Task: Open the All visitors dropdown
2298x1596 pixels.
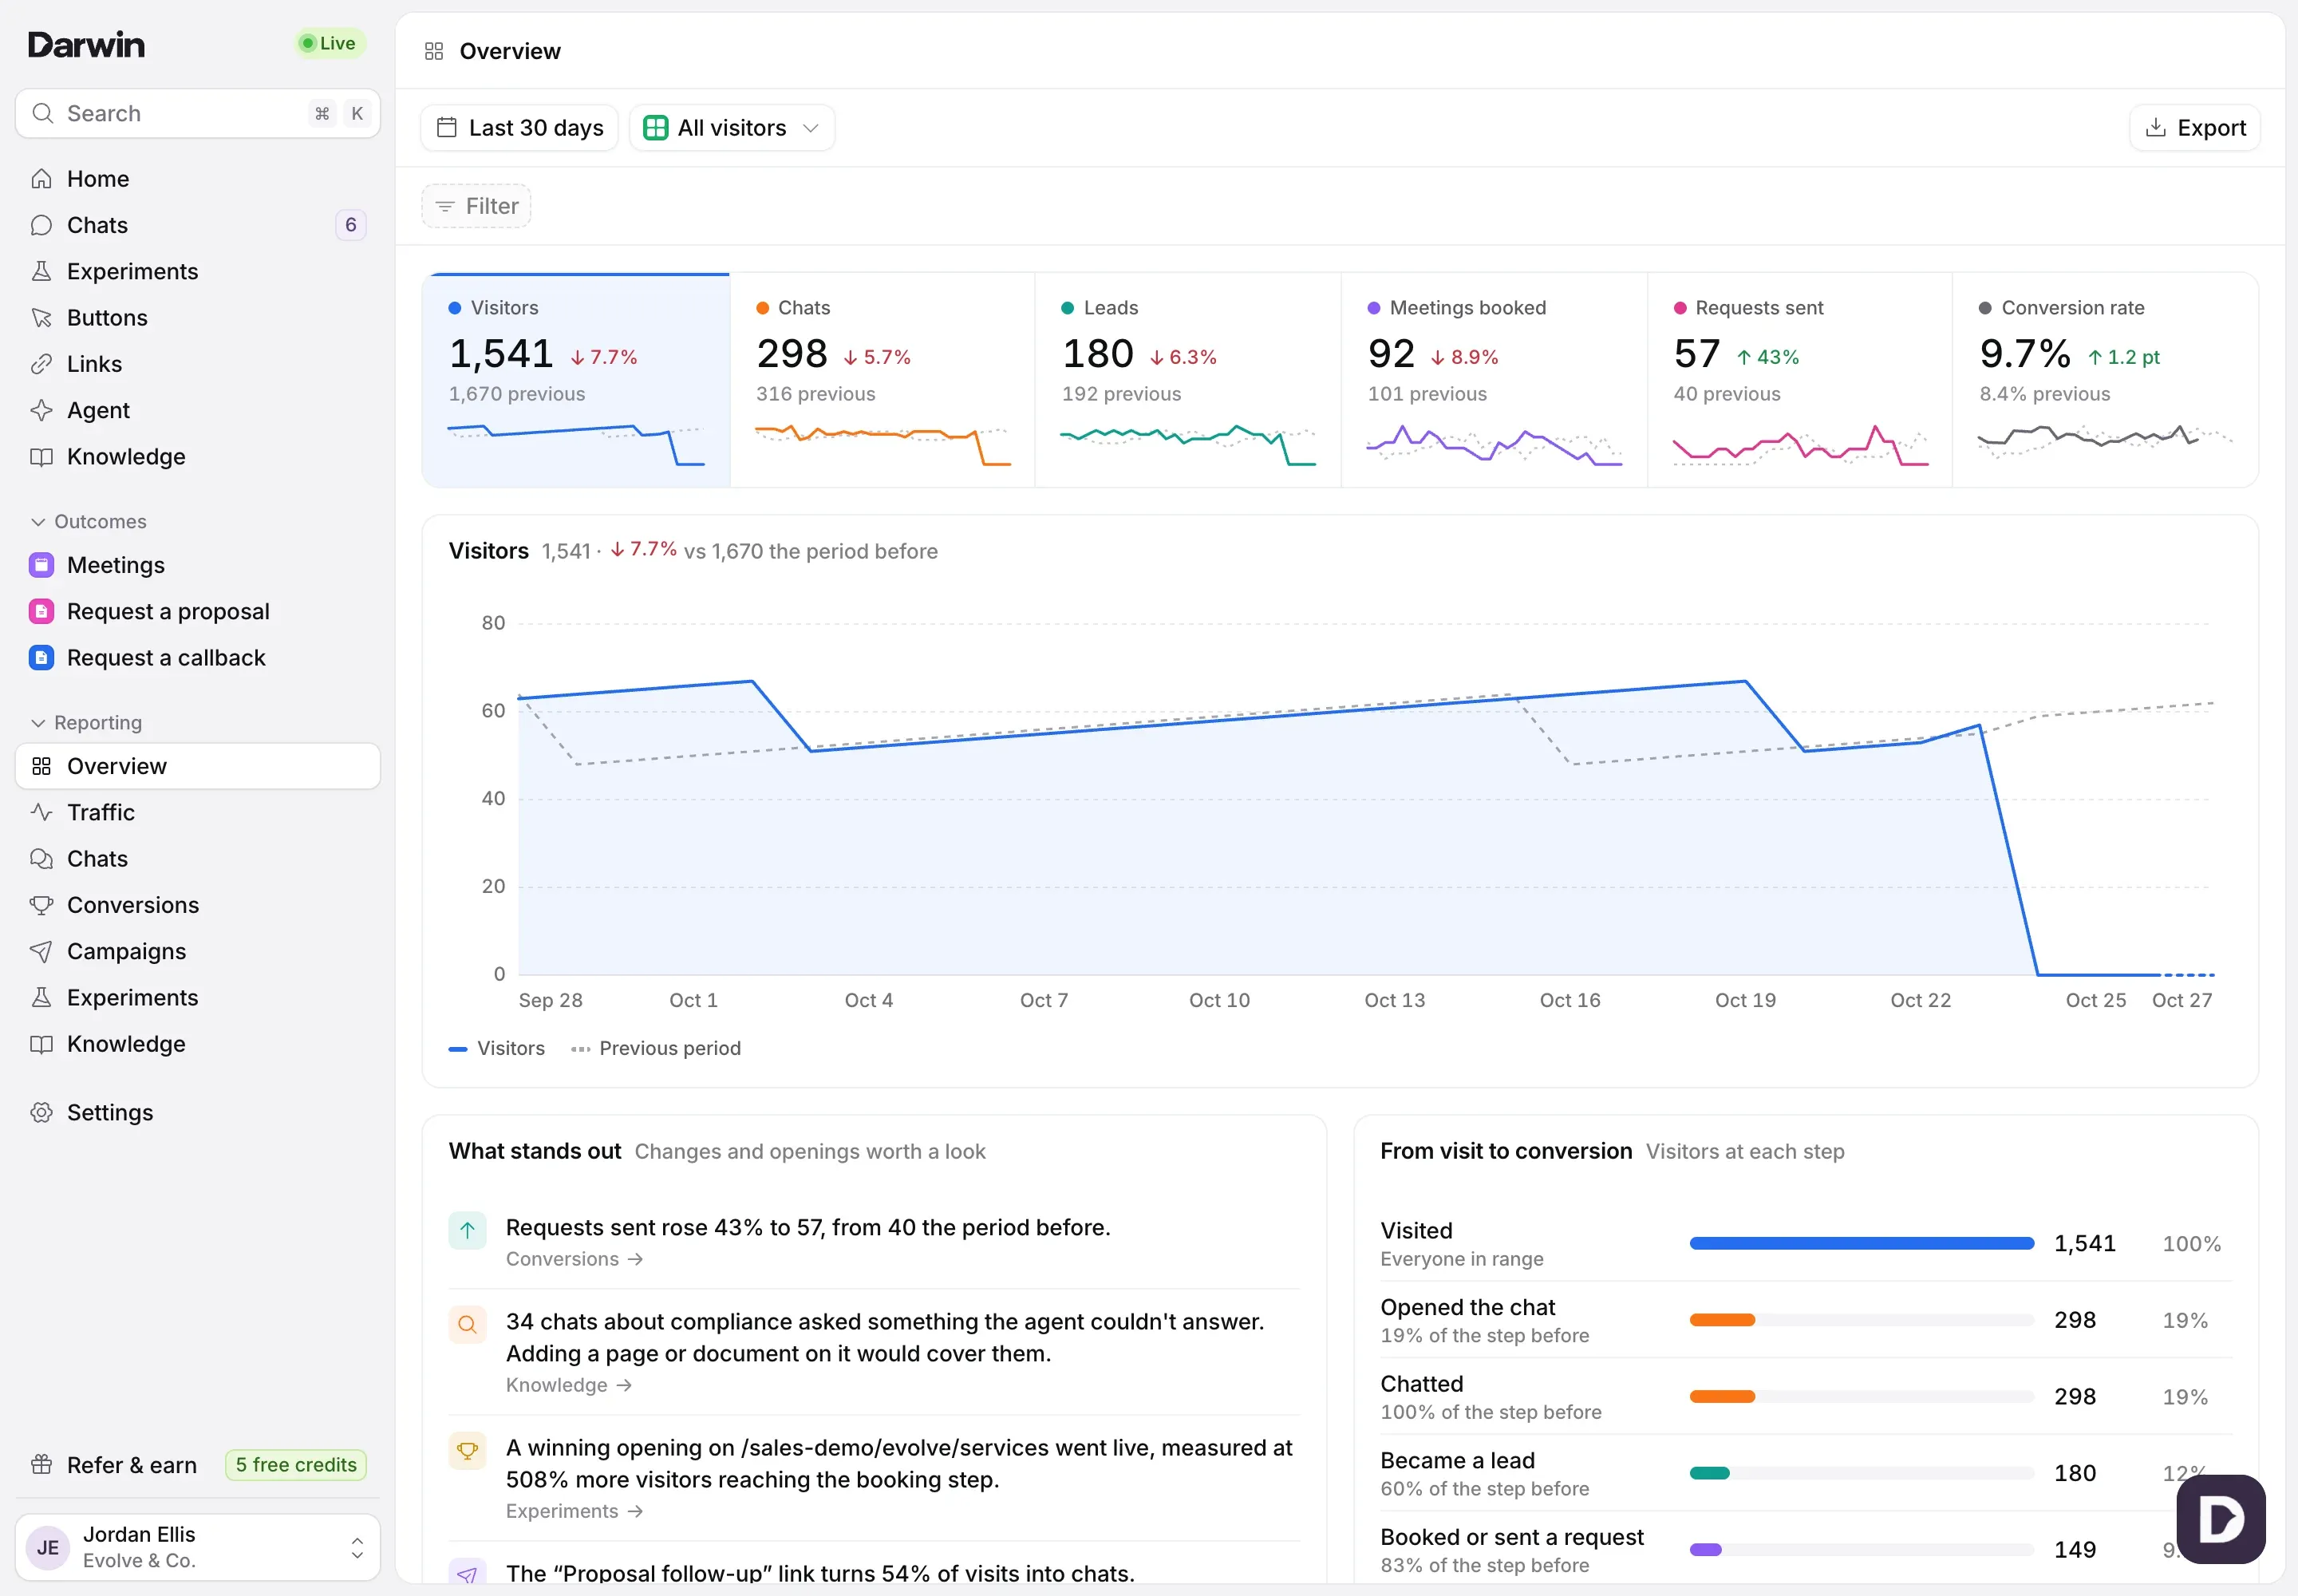Action: [x=732, y=128]
